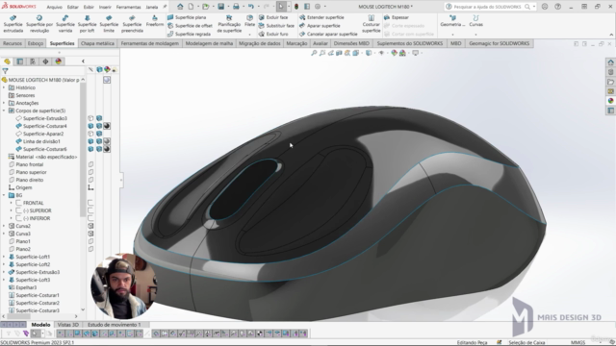Toggle visibility of the FRONTAL sketch
The width and height of the screenshot is (616, 346).
tap(90, 203)
